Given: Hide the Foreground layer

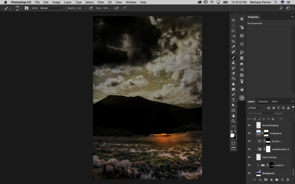Looking at the screenshot, I should [x=249, y=133].
